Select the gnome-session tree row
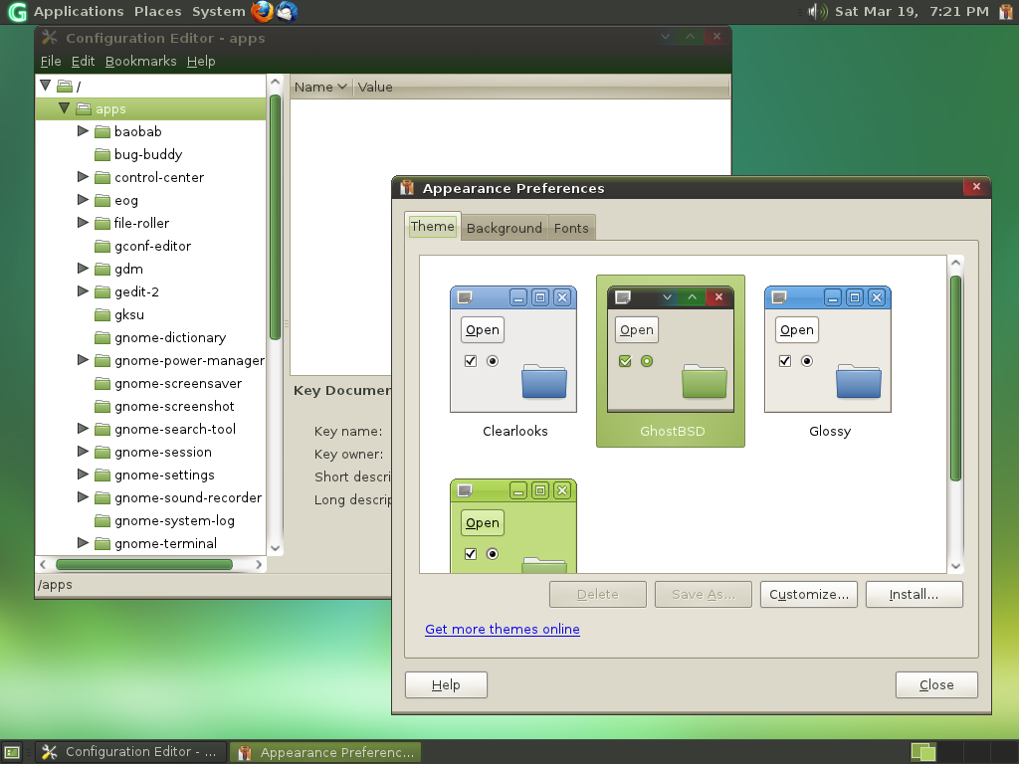The image size is (1019, 764). click(x=151, y=453)
